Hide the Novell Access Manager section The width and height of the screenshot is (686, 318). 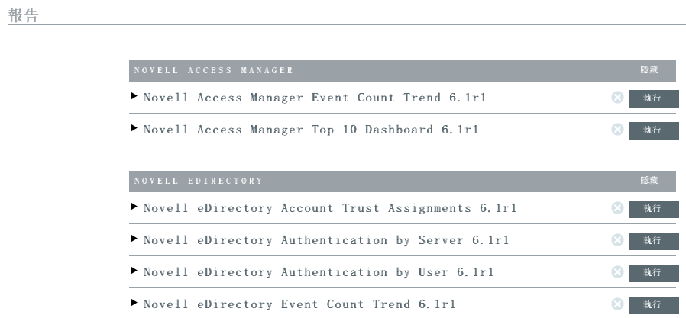649,70
